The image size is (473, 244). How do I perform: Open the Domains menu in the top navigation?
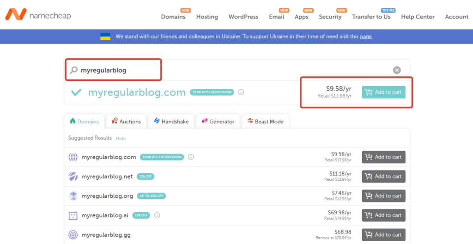point(173,17)
